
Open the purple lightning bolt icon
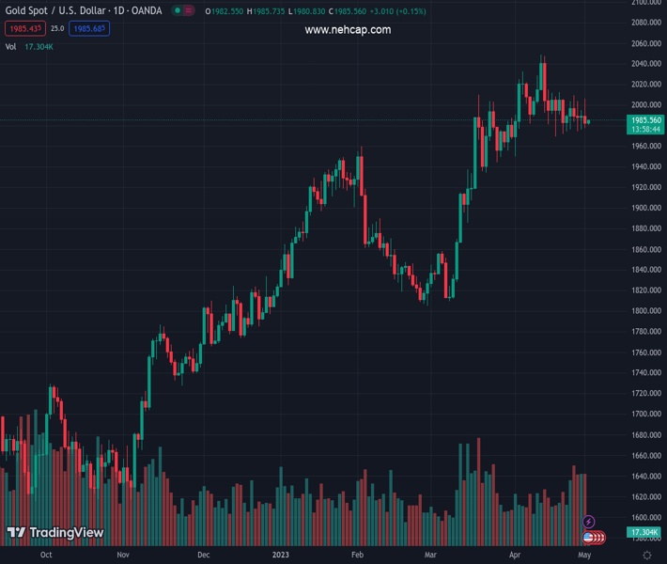point(589,521)
